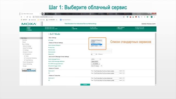Screen dimensions: 176x99
Task: Click the I/O JSON button
Action: coord(95,64)
